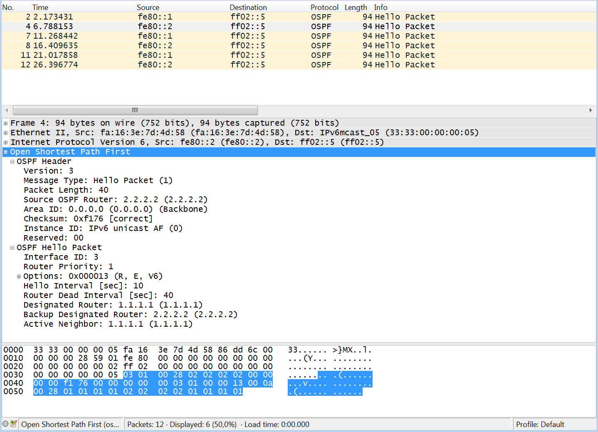Select Area ID Backbone field

click(x=116, y=209)
